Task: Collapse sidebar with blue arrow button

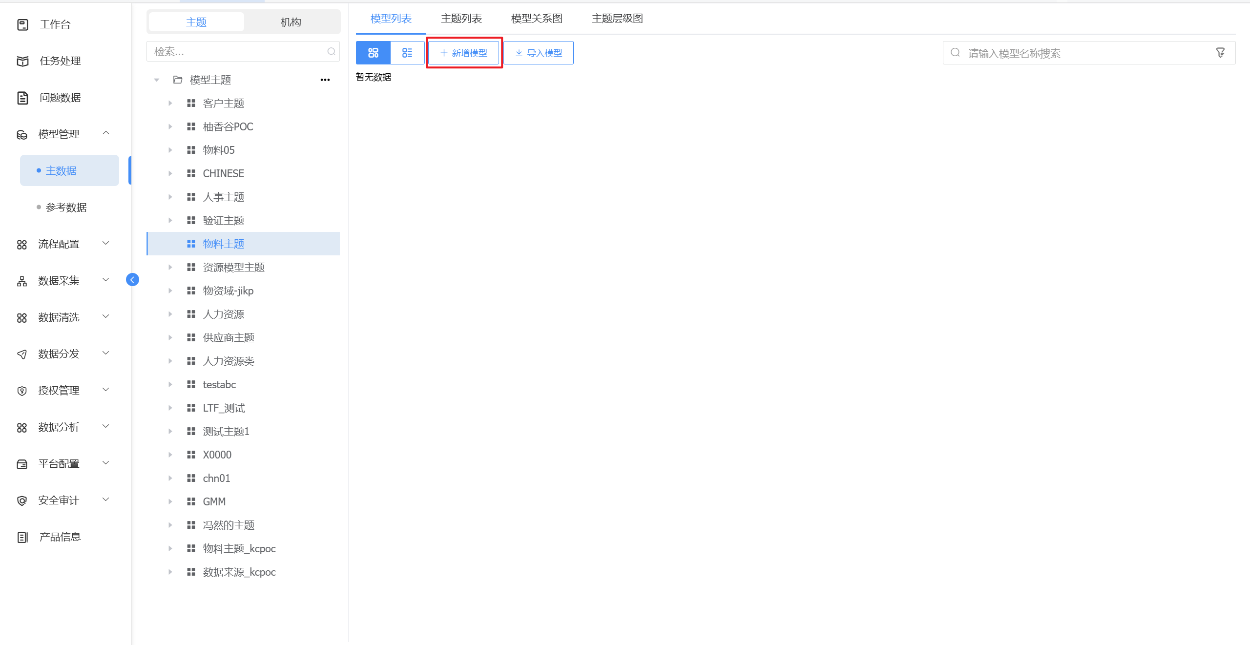Action: [132, 280]
